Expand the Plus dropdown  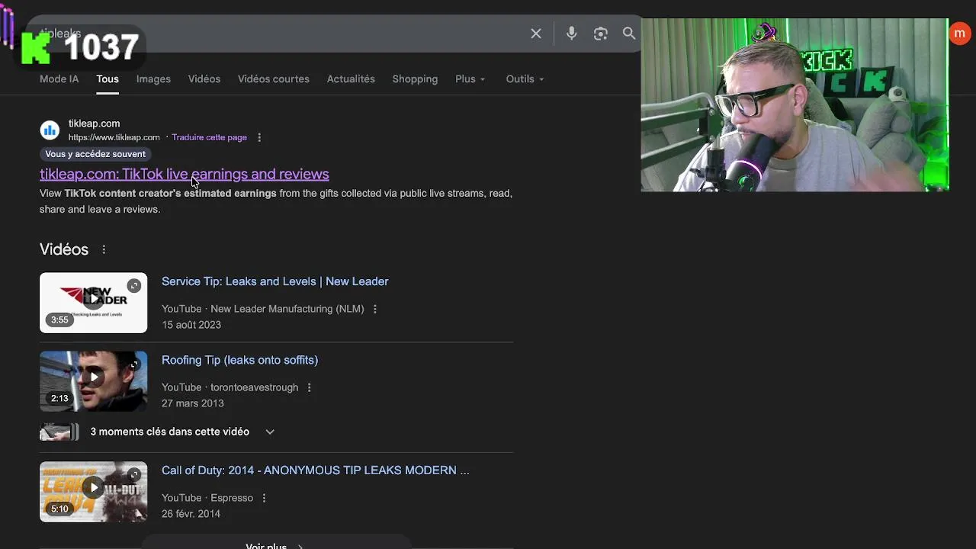[x=470, y=79]
